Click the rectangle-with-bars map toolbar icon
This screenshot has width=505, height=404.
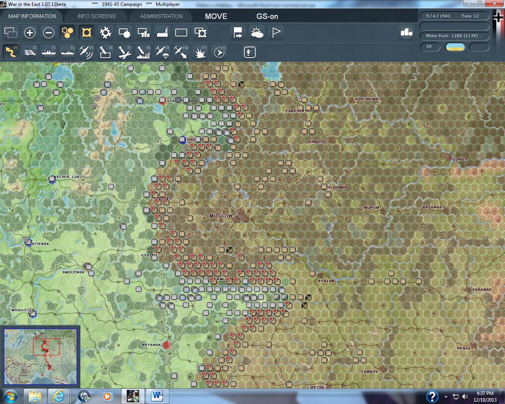coord(143,32)
